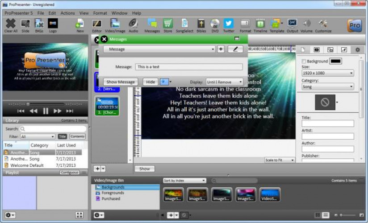Click the Clear All toolbar icon
Screen dimensions: 368x223
[11, 25]
